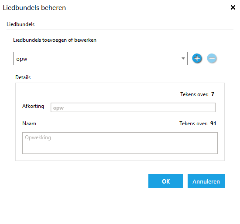Image resolution: width=240 pixels, height=224 pixels.
Task: Click the Naam field label
Action: [29, 124]
